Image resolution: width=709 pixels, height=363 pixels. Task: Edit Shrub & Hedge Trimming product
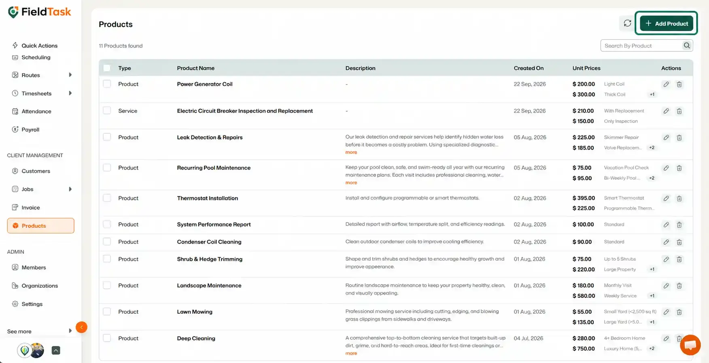click(666, 259)
